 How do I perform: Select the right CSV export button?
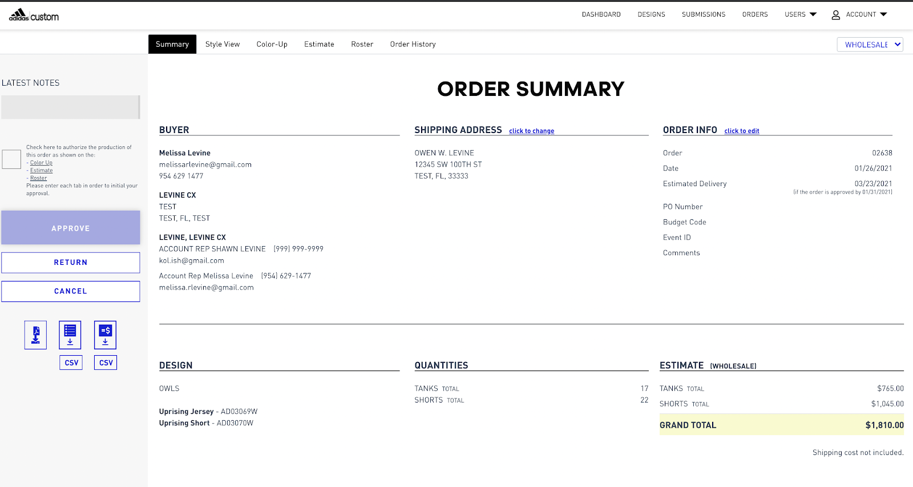click(x=105, y=362)
